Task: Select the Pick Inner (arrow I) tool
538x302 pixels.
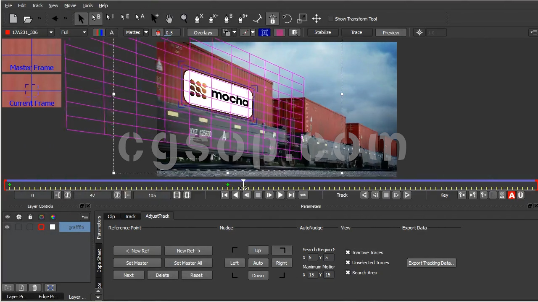Action: pyautogui.click(x=110, y=19)
